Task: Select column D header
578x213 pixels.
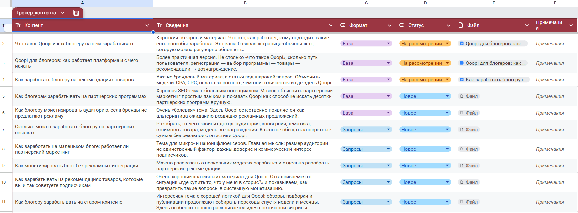Action: [425, 3]
